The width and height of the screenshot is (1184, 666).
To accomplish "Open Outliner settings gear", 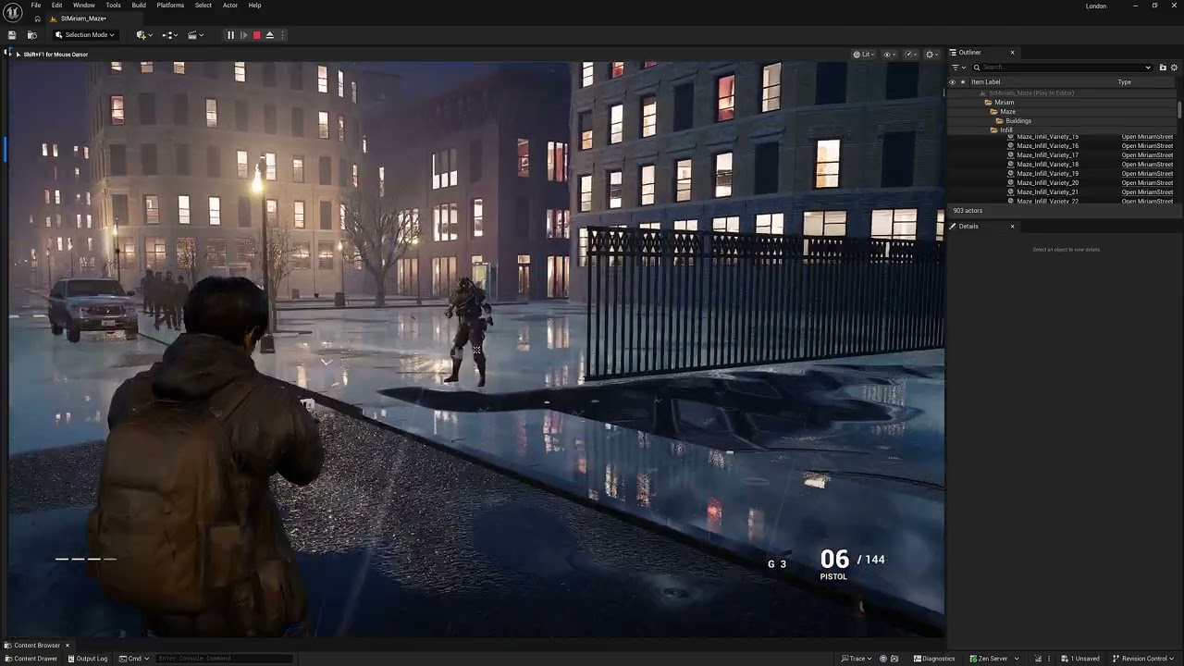I will point(1175,68).
